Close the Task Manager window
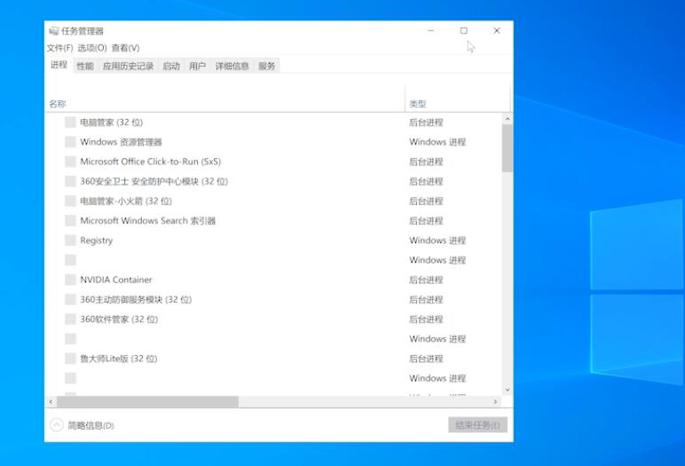The width and height of the screenshot is (685, 466). coord(497,30)
